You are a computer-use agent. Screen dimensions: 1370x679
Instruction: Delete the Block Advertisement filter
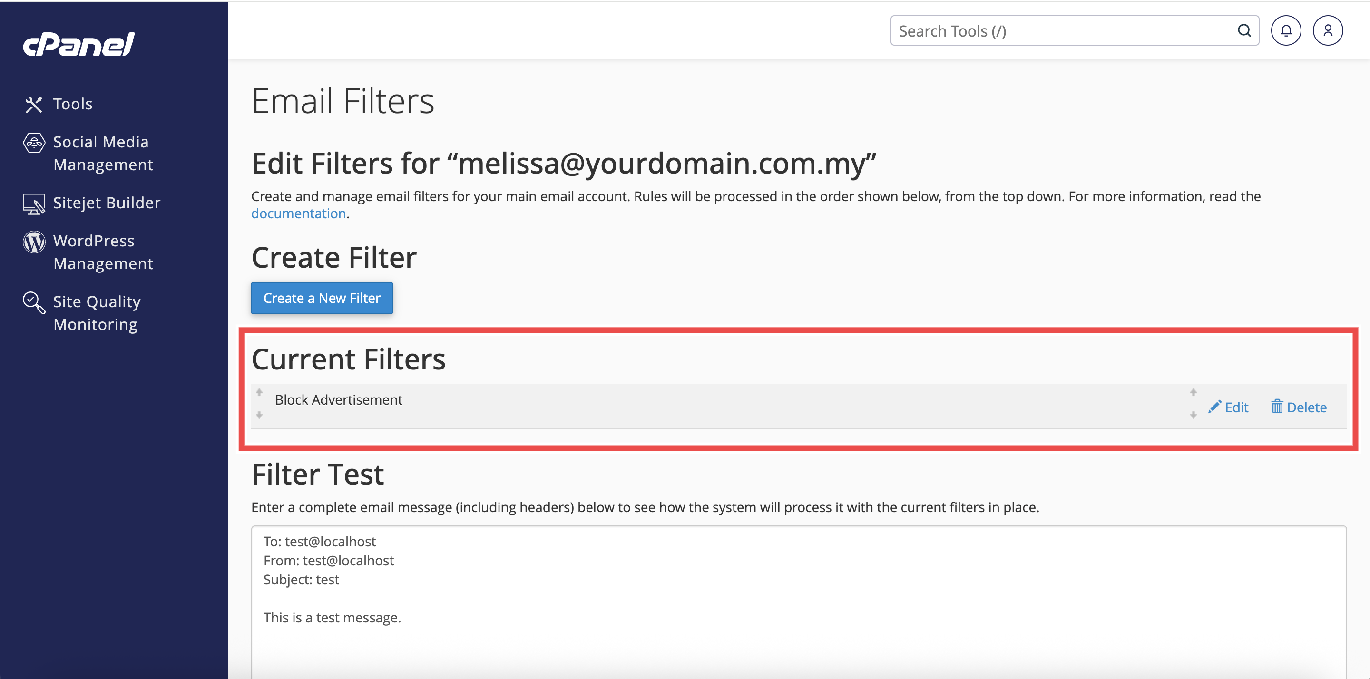coord(1298,407)
